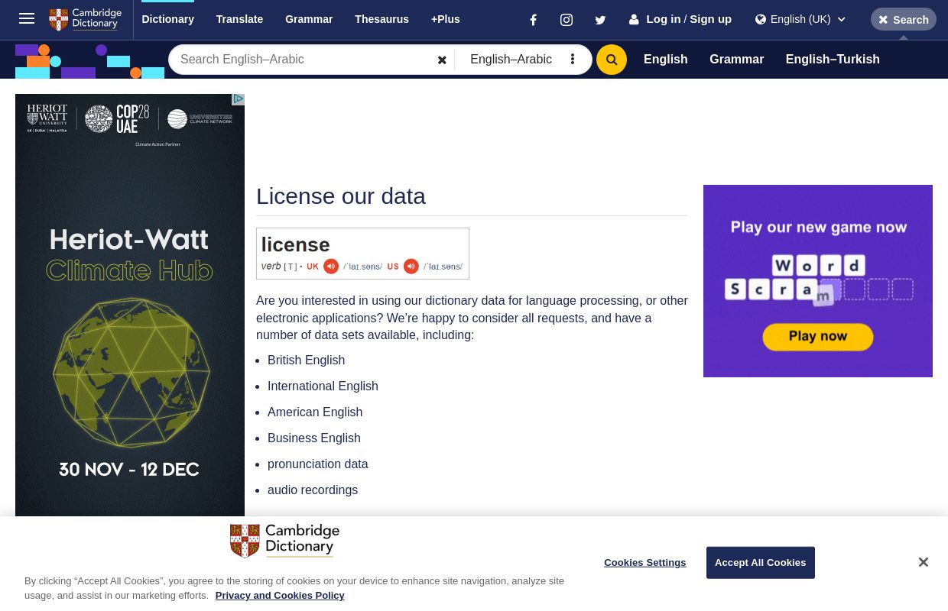Click the 'British English' list item
This screenshot has width=948, height=611.
coord(306,360)
